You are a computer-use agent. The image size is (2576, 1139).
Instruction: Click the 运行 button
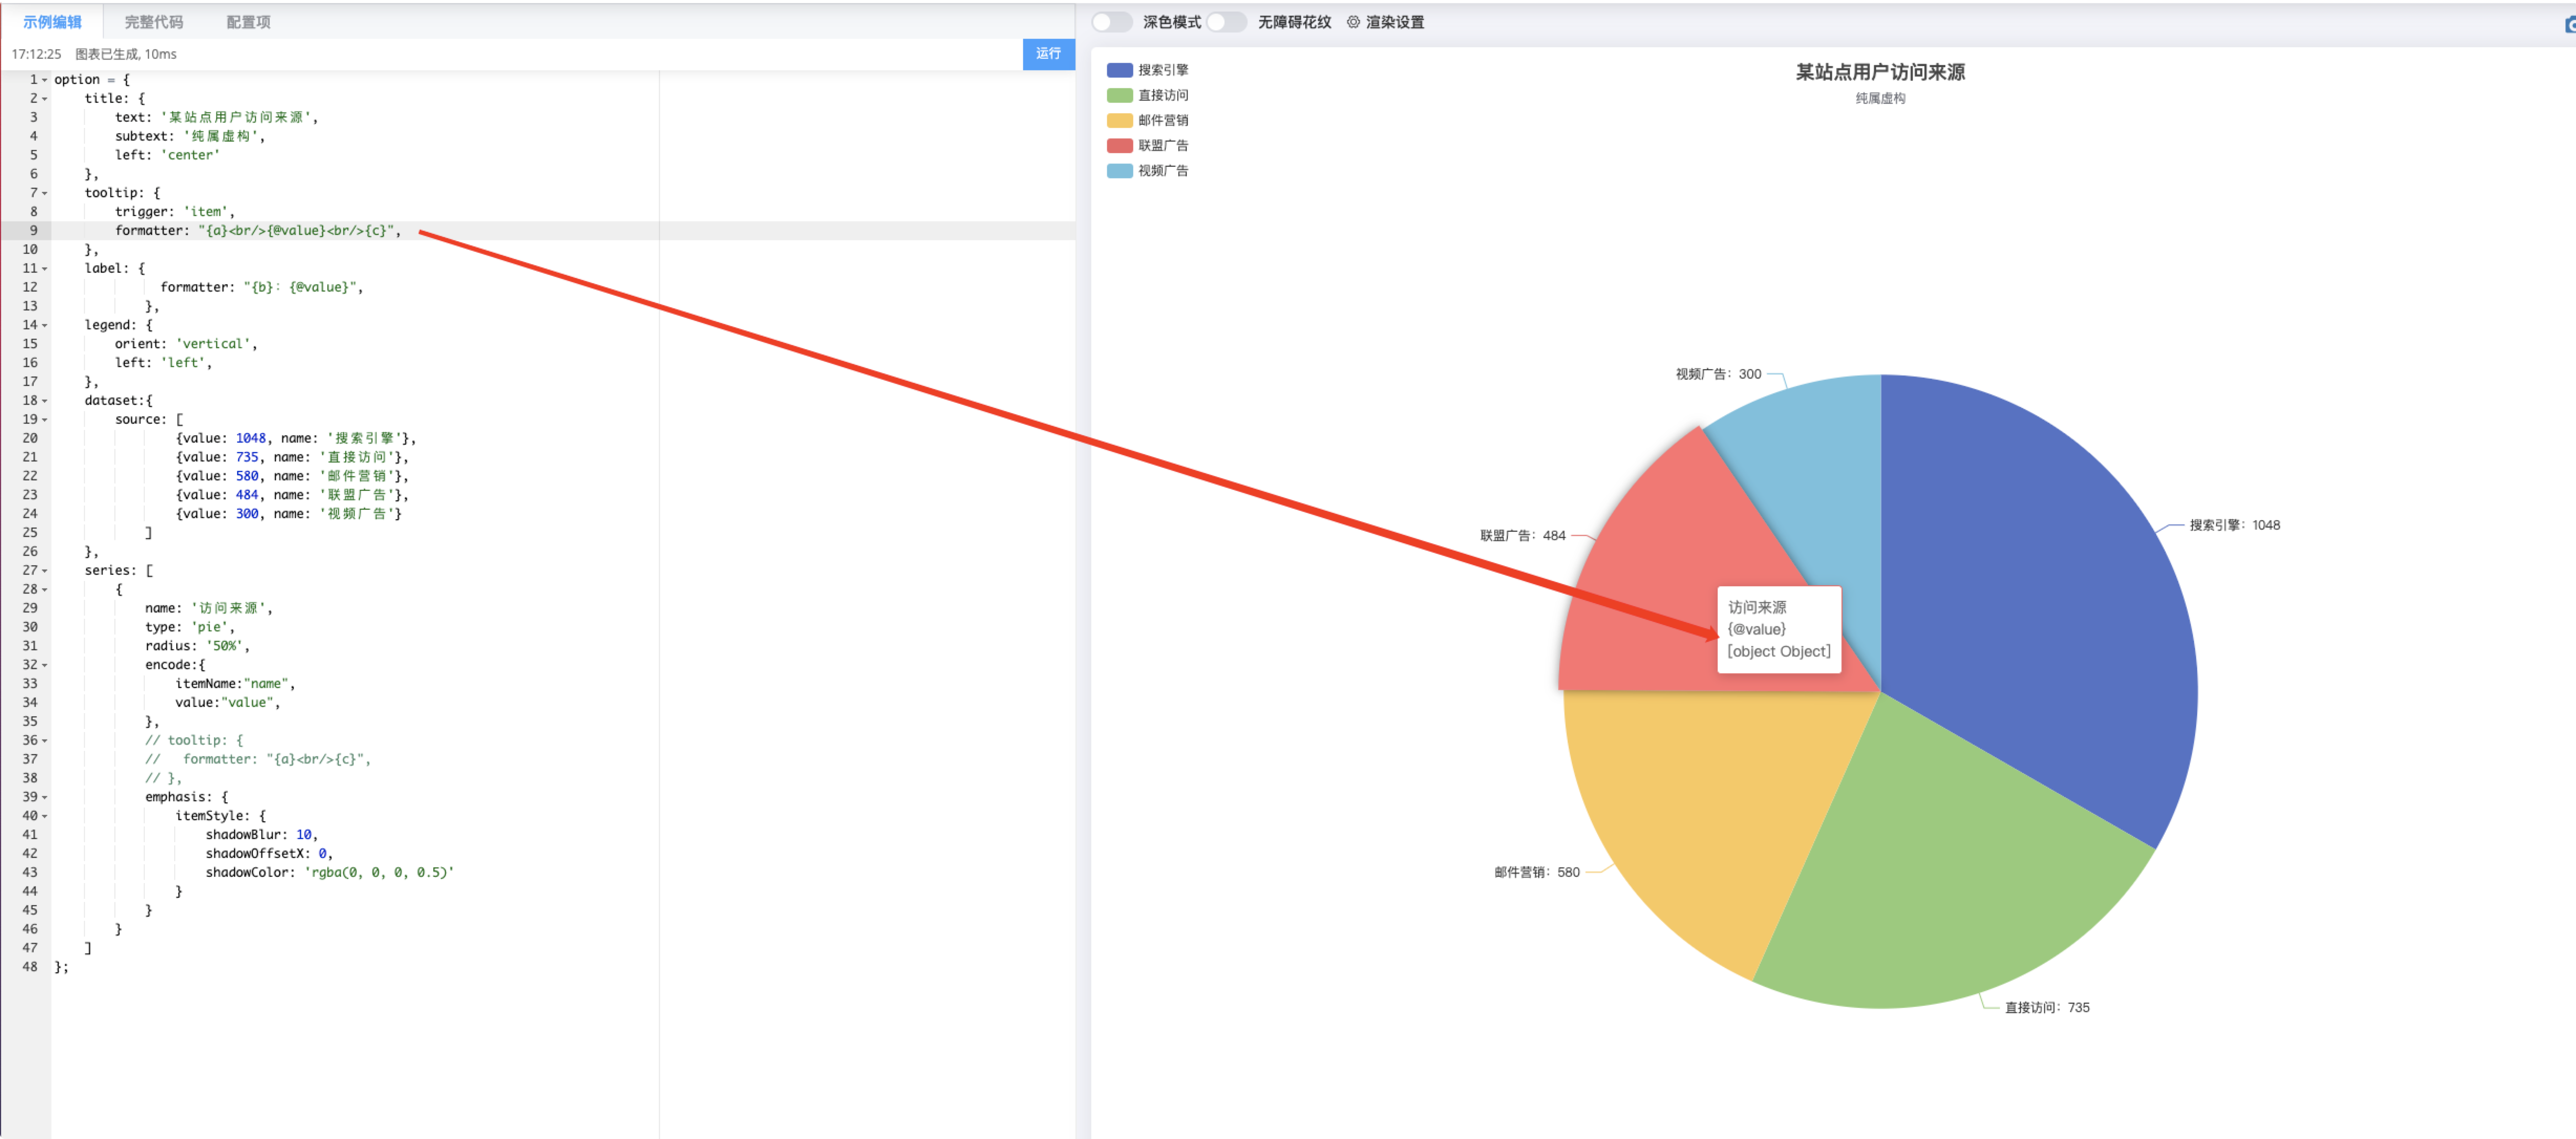pos(1048,54)
